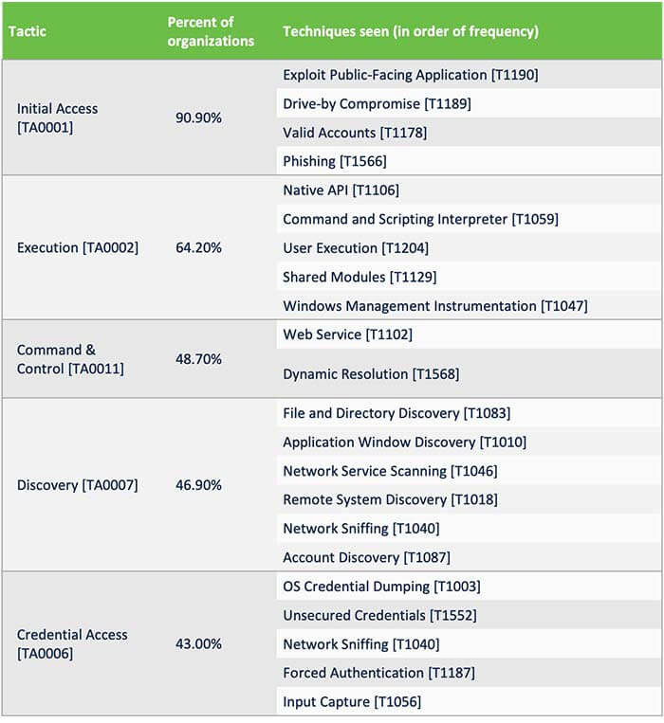Click the Command & Control [TA0011] cell
Viewport: 664px width, 723px height.
click(x=70, y=359)
